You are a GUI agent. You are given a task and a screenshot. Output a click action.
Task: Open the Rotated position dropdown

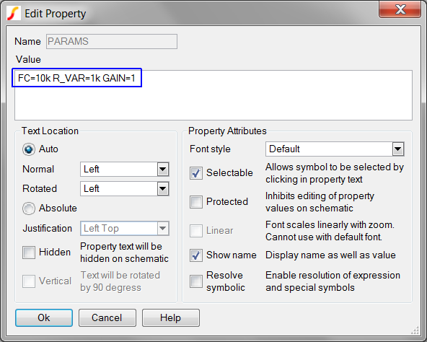point(125,188)
